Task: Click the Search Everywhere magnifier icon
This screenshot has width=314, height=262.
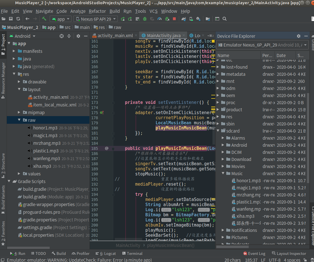Action: tap(225, 19)
